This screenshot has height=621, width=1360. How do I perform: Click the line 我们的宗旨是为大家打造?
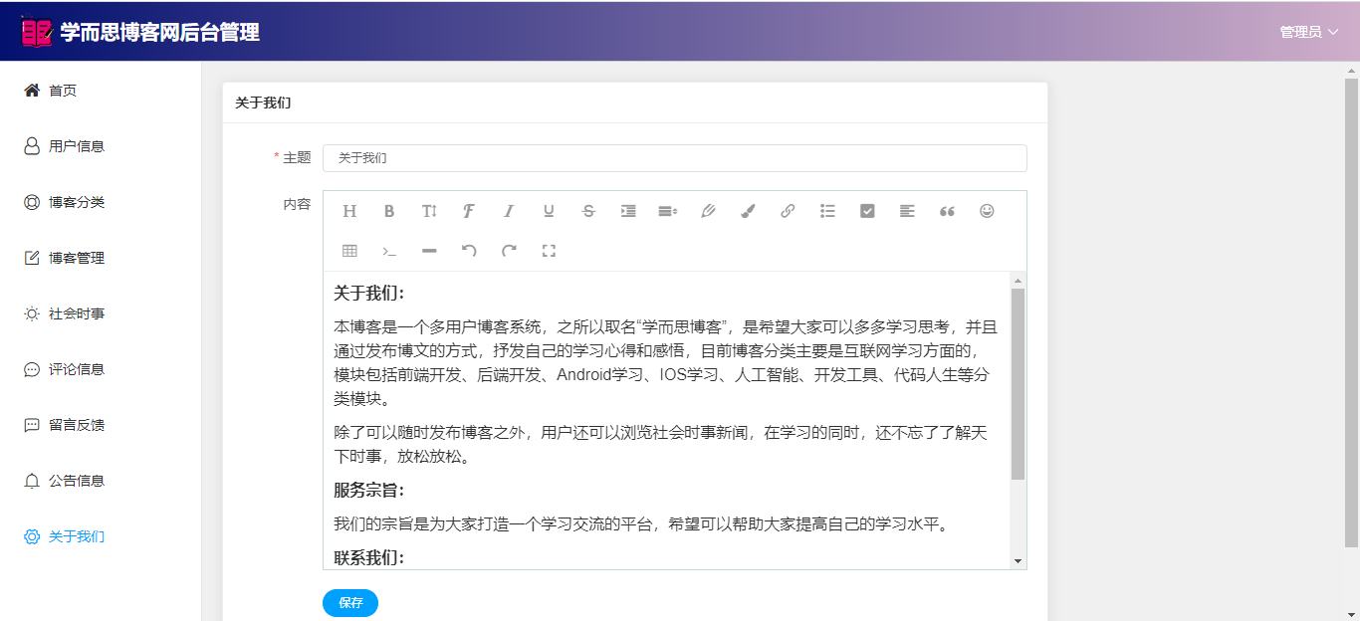coord(642,523)
